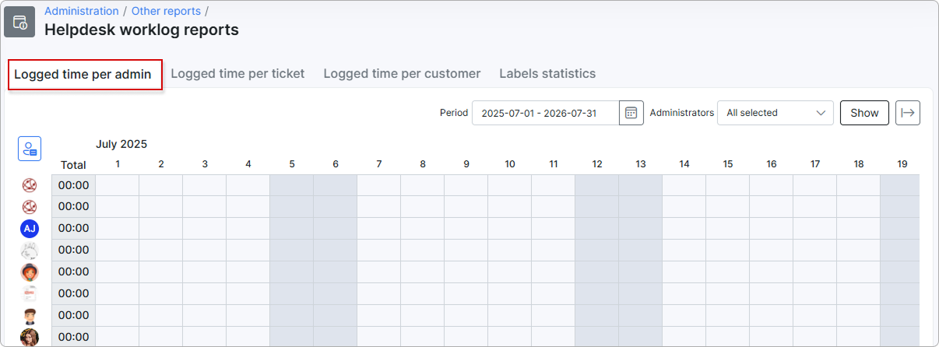Open the Administrators 'All selected' dropdown

775,113
